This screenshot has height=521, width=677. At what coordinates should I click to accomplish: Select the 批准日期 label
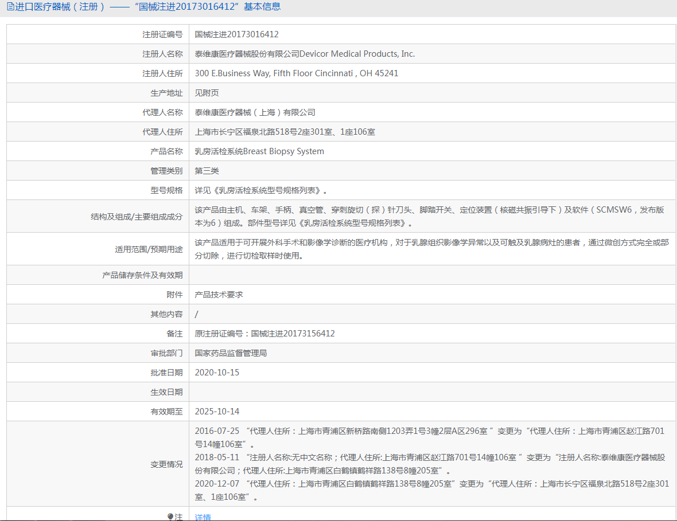pos(166,373)
